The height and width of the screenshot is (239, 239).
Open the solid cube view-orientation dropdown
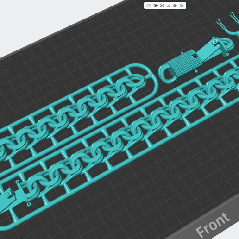(155, 6)
